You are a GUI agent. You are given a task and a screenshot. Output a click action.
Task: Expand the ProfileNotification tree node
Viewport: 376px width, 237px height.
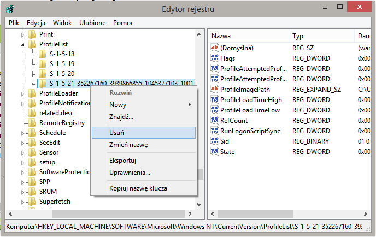[x=22, y=104]
